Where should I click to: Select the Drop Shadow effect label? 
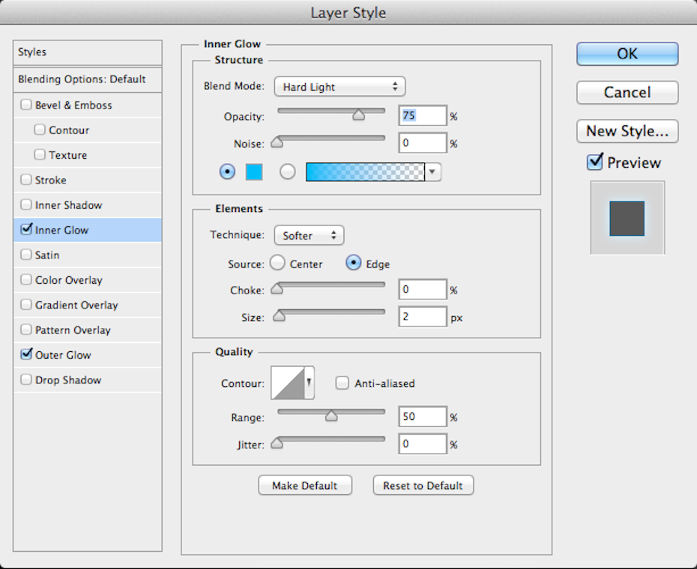(x=68, y=380)
